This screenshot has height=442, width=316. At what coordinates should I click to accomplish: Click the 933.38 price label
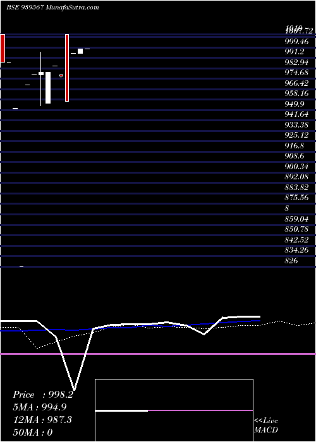[x=296, y=125]
